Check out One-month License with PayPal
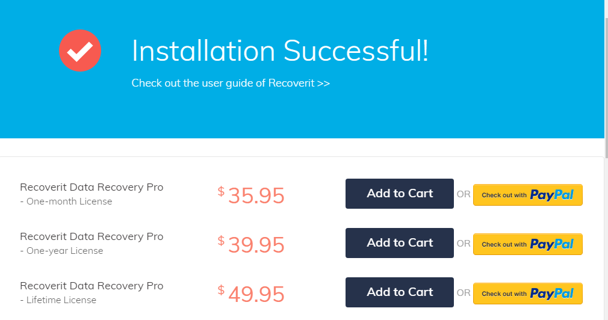Image resolution: width=608 pixels, height=320 pixels. click(x=527, y=195)
